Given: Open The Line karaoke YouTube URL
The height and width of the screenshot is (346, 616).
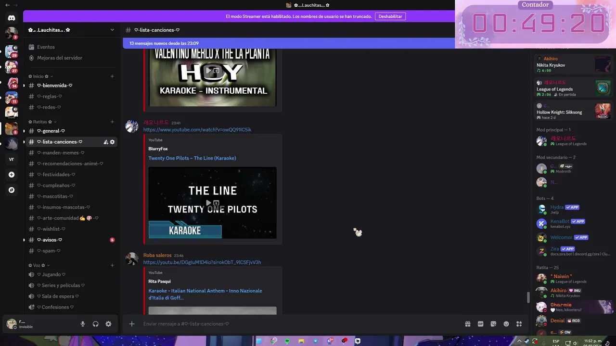Looking at the screenshot, I should pyautogui.click(x=197, y=130).
